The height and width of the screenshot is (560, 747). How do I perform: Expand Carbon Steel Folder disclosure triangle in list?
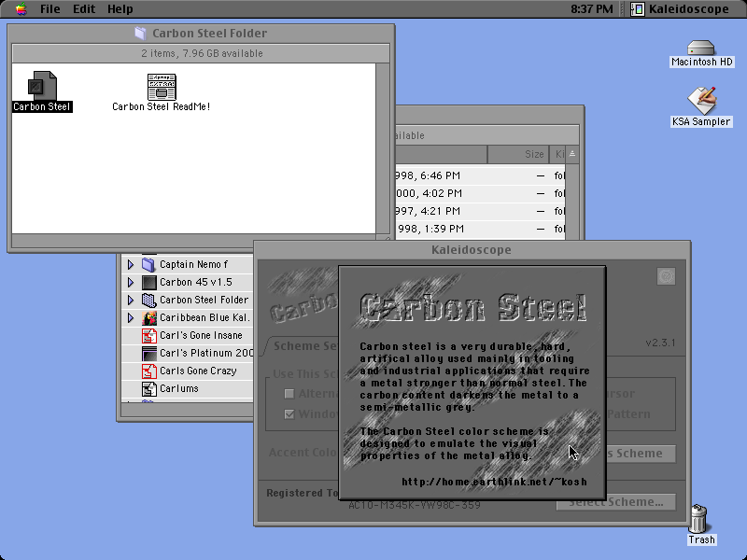pyautogui.click(x=130, y=300)
